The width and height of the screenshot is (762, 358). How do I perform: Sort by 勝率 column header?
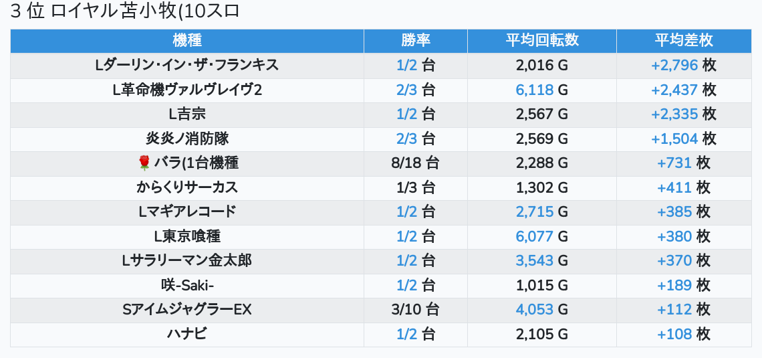(416, 40)
